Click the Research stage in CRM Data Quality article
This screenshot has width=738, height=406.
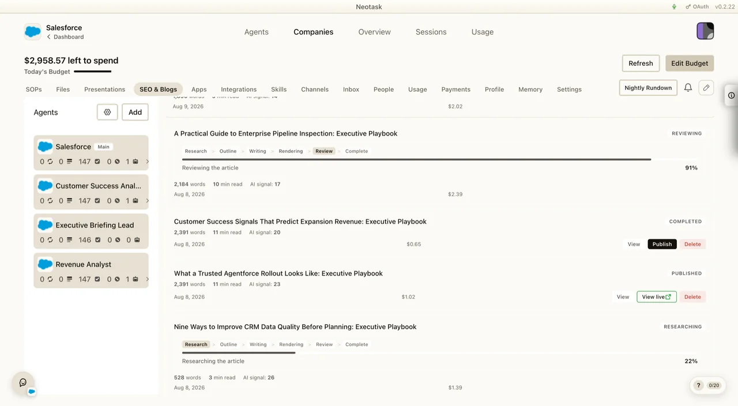pyautogui.click(x=196, y=344)
